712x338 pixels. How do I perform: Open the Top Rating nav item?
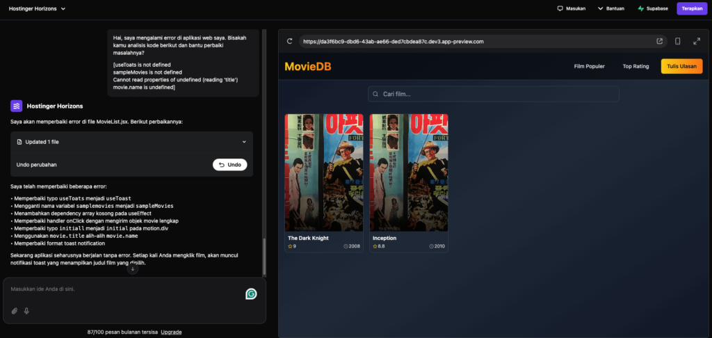636,66
